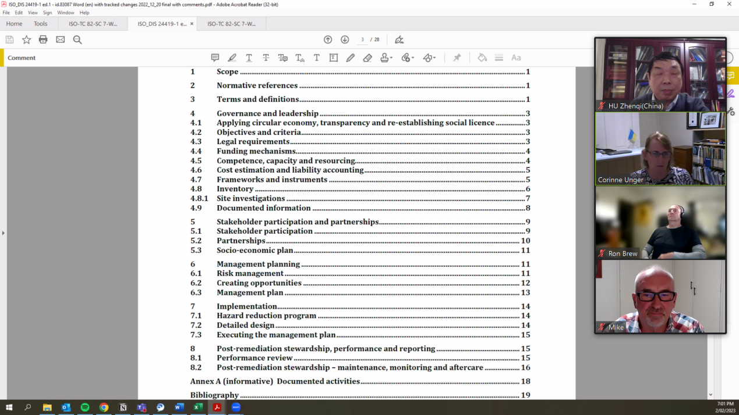Click the print document icon
This screenshot has height=415, width=739.
coord(43,40)
